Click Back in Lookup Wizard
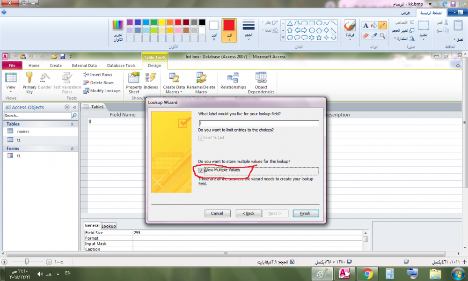The height and width of the screenshot is (281, 468). 249,214
